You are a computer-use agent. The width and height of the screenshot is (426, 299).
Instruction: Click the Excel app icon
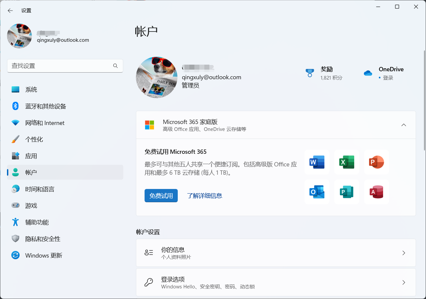coord(347,162)
